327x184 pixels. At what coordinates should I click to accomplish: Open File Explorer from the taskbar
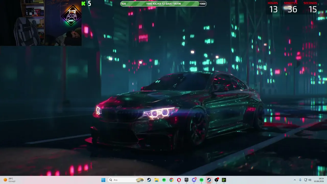click(156, 180)
